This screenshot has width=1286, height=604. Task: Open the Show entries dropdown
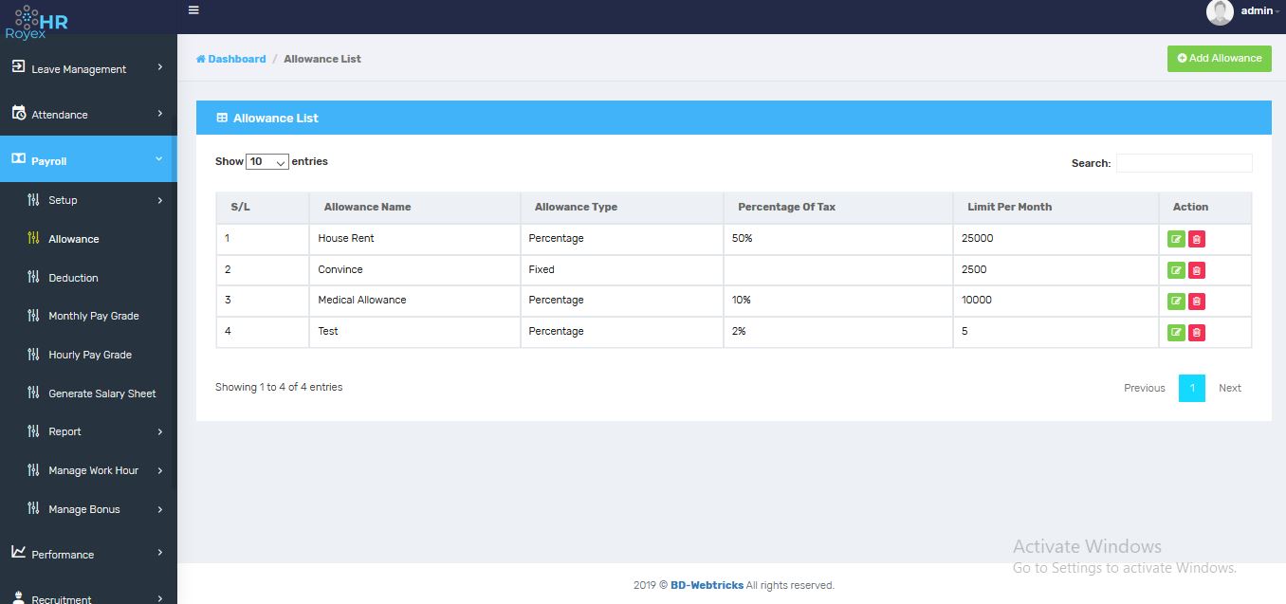pyautogui.click(x=267, y=162)
